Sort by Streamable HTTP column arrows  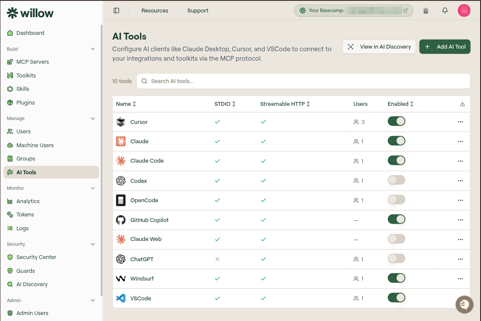tap(308, 104)
